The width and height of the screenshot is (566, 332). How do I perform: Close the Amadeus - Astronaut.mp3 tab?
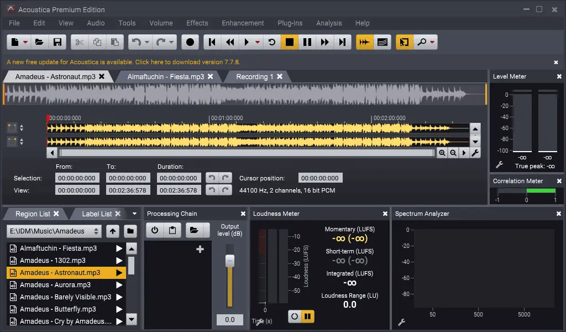(102, 76)
